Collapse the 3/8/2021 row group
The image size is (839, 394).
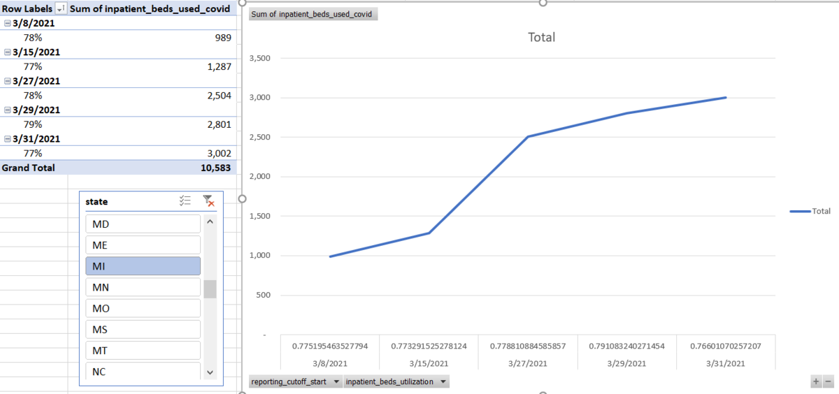[x=7, y=23]
